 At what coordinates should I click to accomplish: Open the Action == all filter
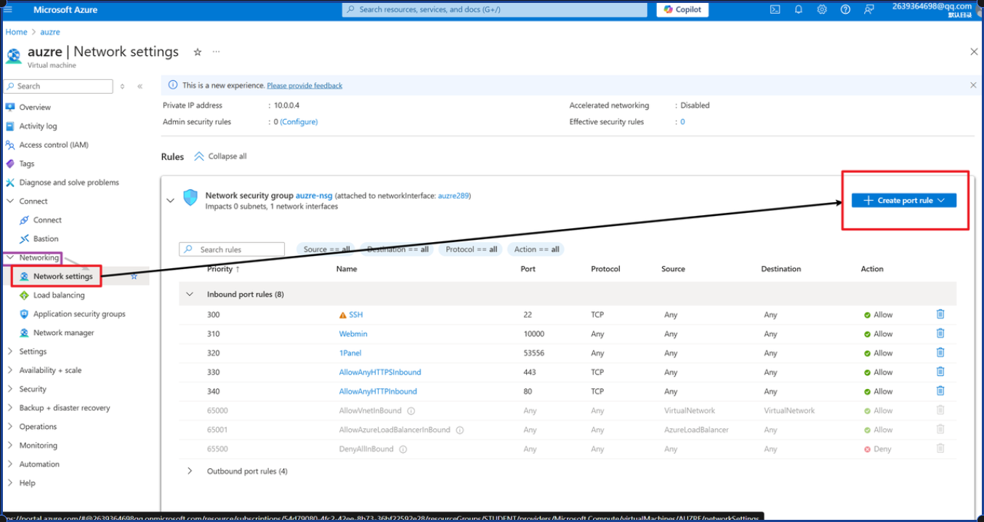tap(536, 249)
